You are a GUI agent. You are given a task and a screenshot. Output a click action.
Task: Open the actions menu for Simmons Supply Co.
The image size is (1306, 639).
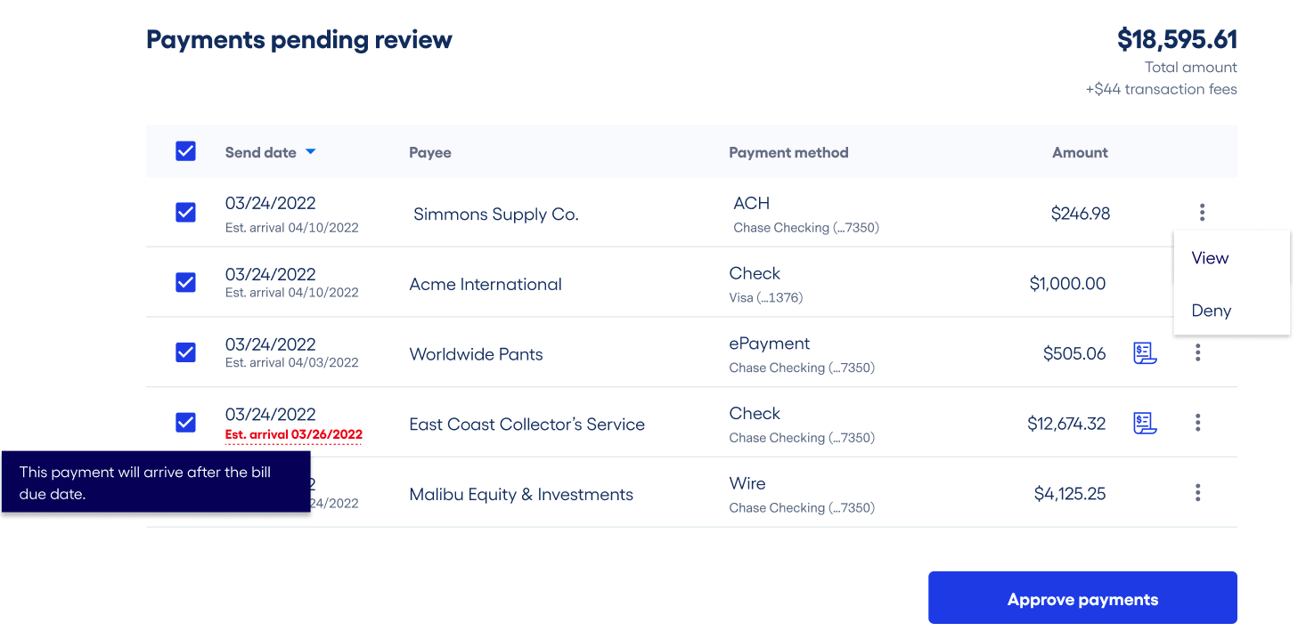coord(1202,212)
